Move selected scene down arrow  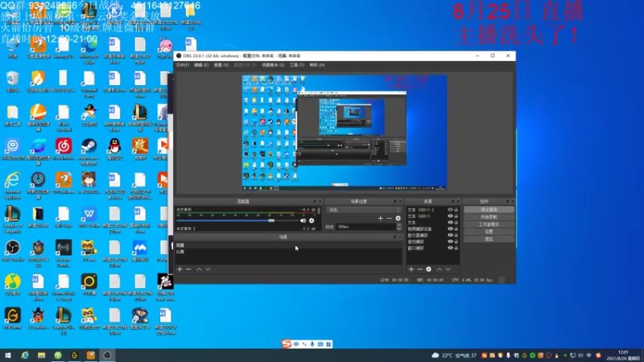coord(208,269)
